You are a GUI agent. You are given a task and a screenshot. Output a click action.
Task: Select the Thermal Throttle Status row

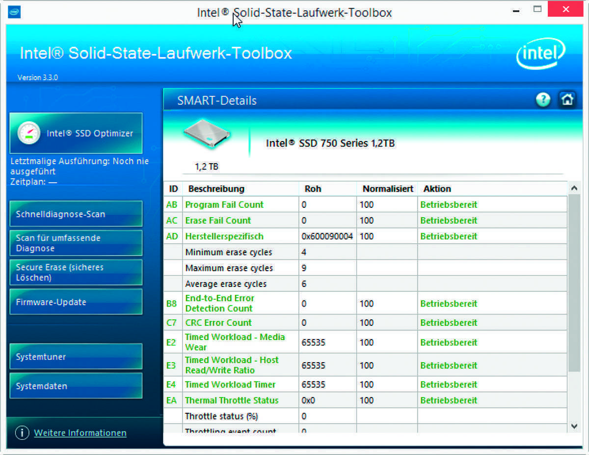[x=231, y=400]
